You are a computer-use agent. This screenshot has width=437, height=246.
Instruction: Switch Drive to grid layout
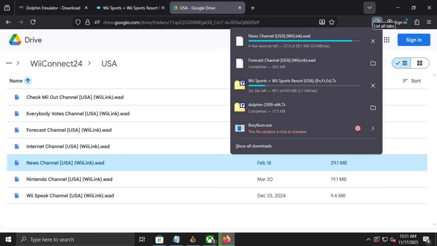click(x=420, y=63)
